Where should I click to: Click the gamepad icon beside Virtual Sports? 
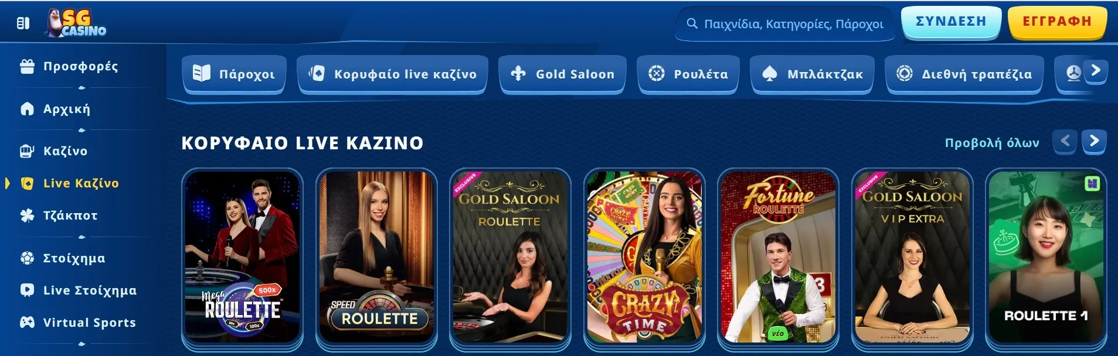(27, 322)
